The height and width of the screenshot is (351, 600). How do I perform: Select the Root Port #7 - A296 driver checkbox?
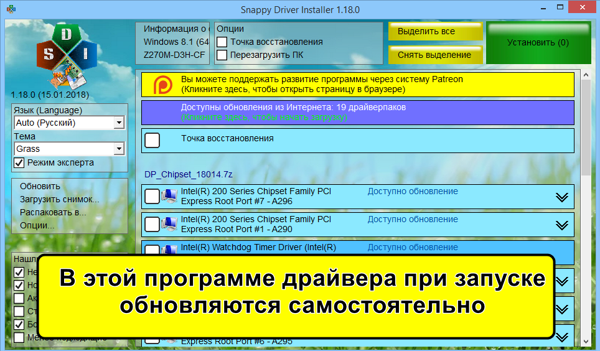tap(152, 197)
